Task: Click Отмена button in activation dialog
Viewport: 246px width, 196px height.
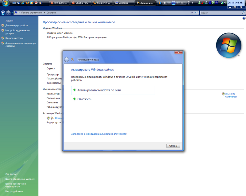Action: pos(173,146)
